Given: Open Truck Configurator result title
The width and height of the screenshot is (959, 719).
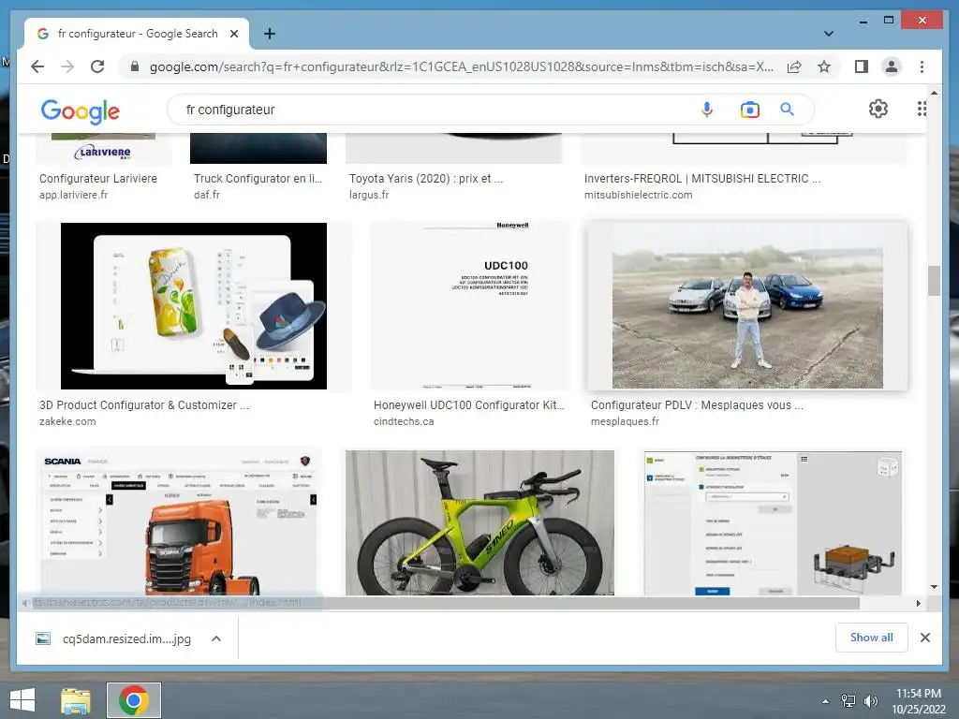Looking at the screenshot, I should click(258, 179).
